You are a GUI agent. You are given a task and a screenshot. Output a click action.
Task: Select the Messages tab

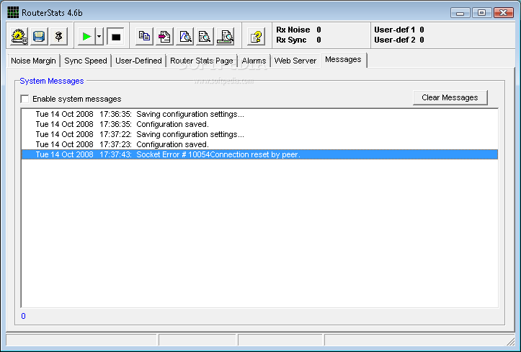(x=343, y=60)
